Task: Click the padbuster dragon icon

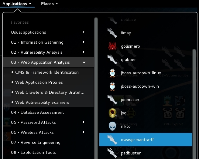Action: click(x=112, y=153)
